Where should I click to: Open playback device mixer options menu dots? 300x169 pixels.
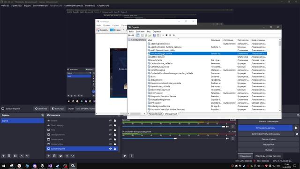pyautogui.click(x=233, y=138)
